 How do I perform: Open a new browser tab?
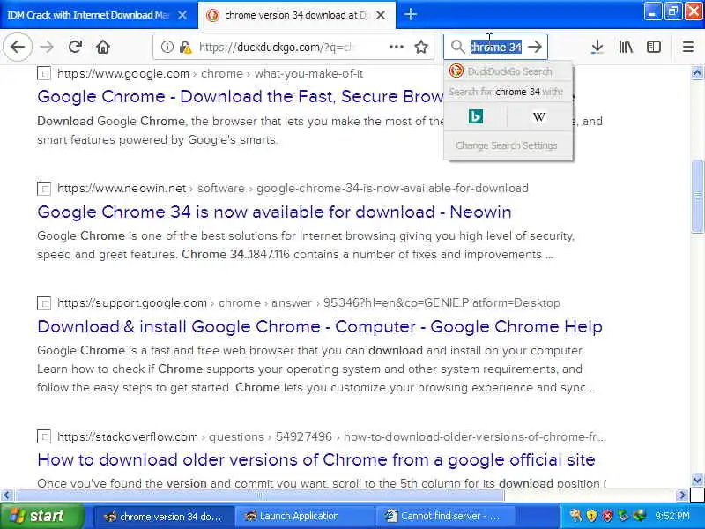point(410,14)
